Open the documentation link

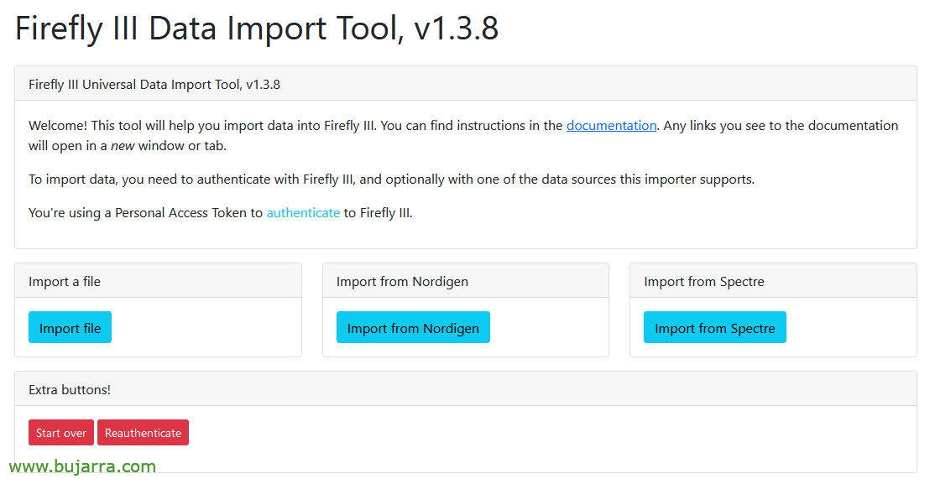tap(611, 126)
